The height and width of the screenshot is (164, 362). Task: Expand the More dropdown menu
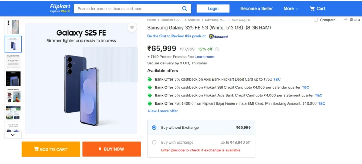coord(290,8)
